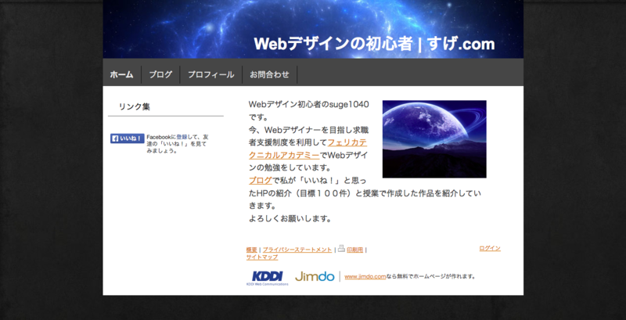Click the KDDI logo
Viewport: 626px width, 320px height.
click(x=267, y=278)
